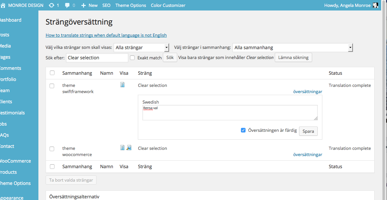
Task: Open the SEO menu in admin bar
Action: click(106, 5)
